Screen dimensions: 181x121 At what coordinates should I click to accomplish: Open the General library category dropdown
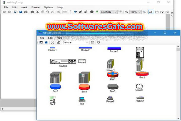75,43
